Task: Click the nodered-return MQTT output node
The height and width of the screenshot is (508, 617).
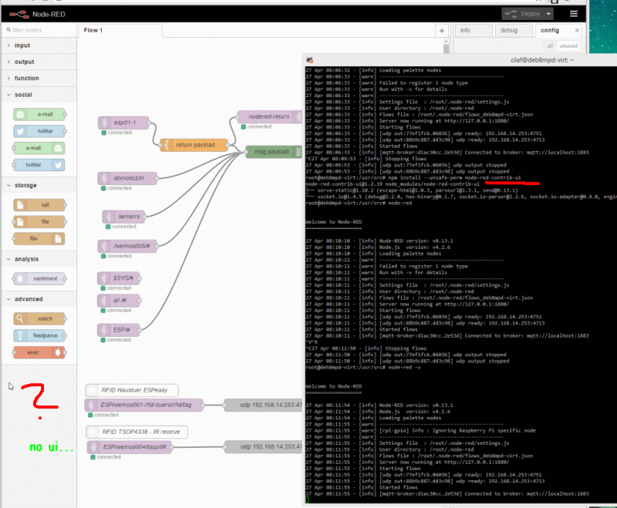Action: point(269,116)
